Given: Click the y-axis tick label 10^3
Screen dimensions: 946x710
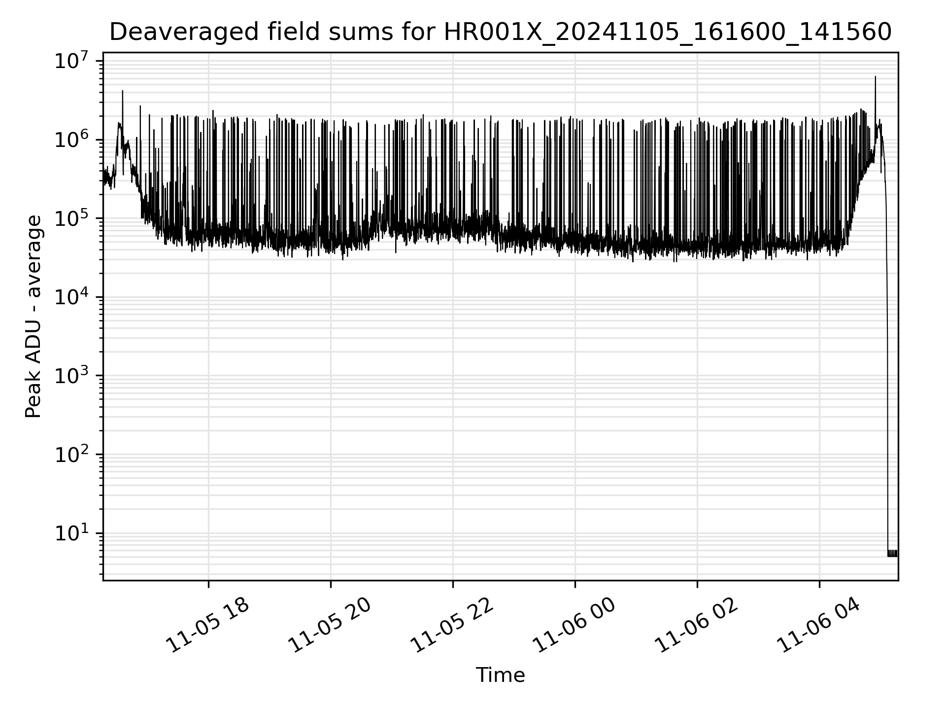Looking at the screenshot, I should [x=72, y=376].
